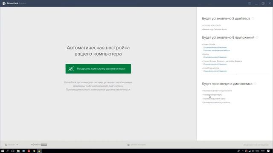Click the Проверка сетевого подключения diagnostics item
The image size is (273, 153).
(x=217, y=91)
